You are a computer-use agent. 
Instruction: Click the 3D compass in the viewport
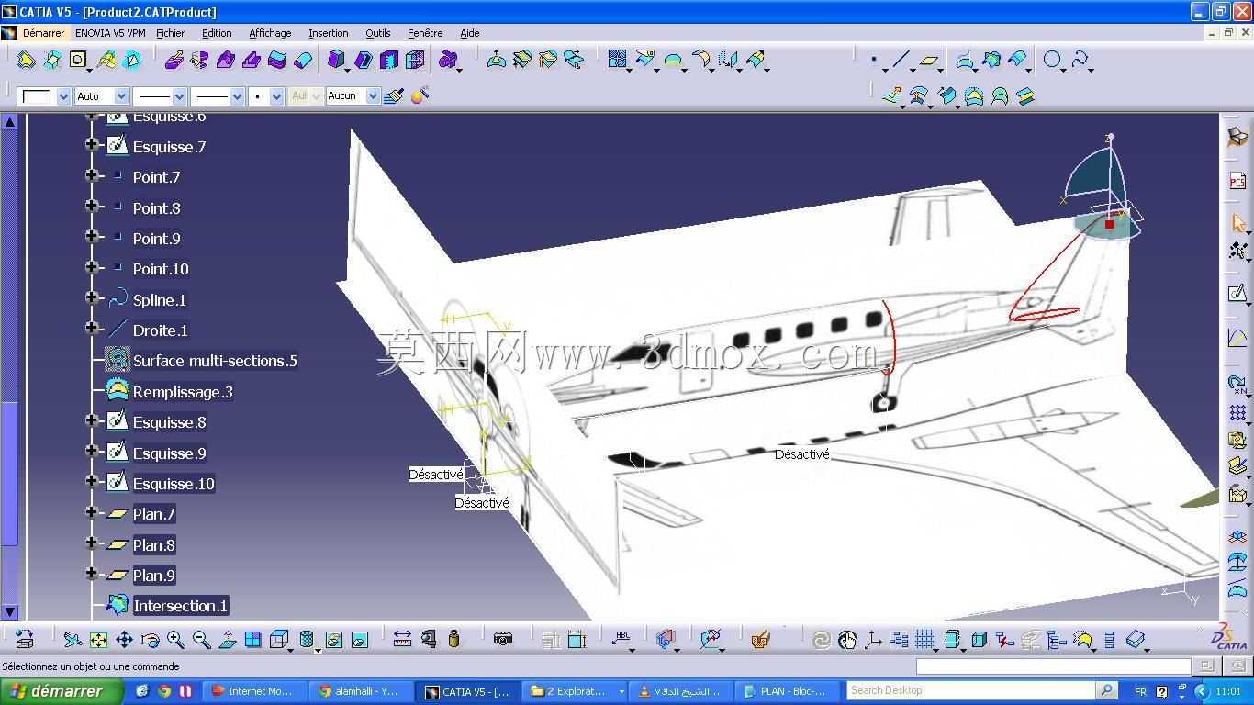click(x=1105, y=188)
